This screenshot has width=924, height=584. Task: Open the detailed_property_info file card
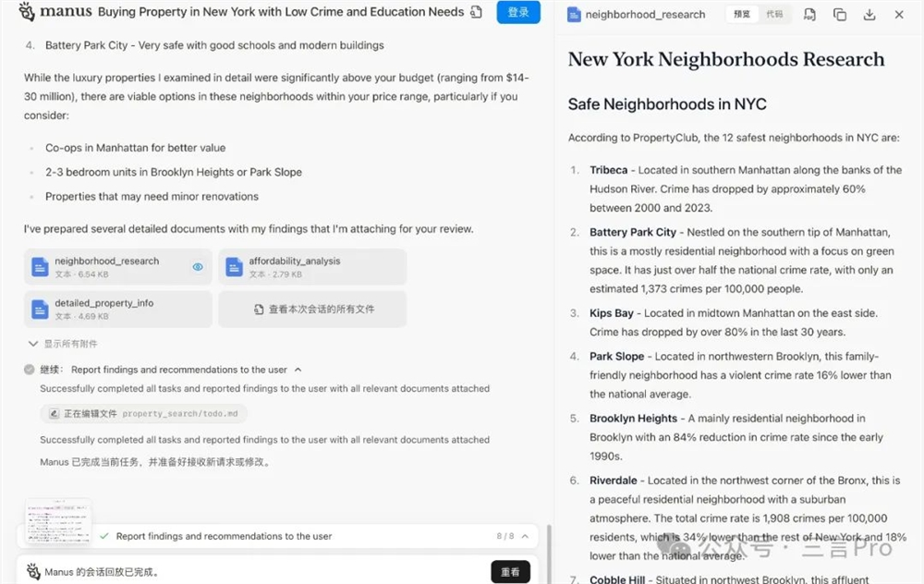point(118,310)
